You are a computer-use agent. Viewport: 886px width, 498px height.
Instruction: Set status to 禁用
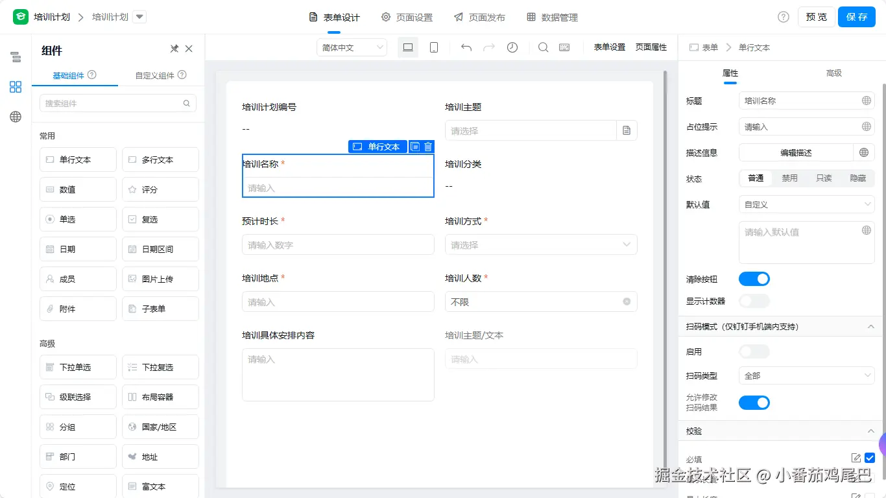(789, 178)
